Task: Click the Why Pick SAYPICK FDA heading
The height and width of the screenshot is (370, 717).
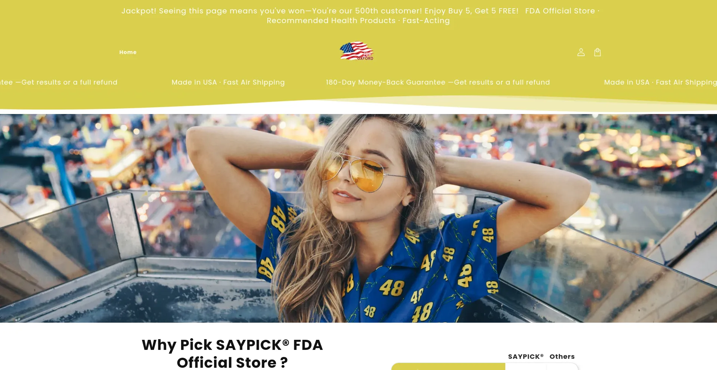Action: click(232, 353)
